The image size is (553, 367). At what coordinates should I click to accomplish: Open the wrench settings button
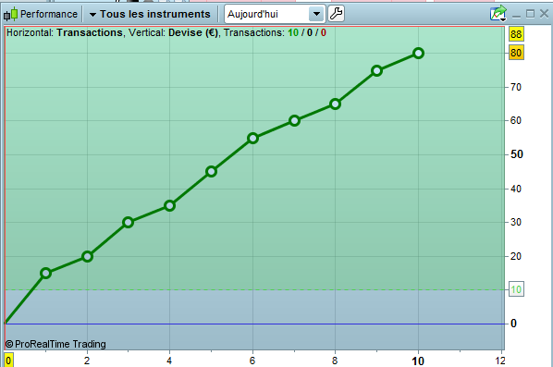coord(336,14)
